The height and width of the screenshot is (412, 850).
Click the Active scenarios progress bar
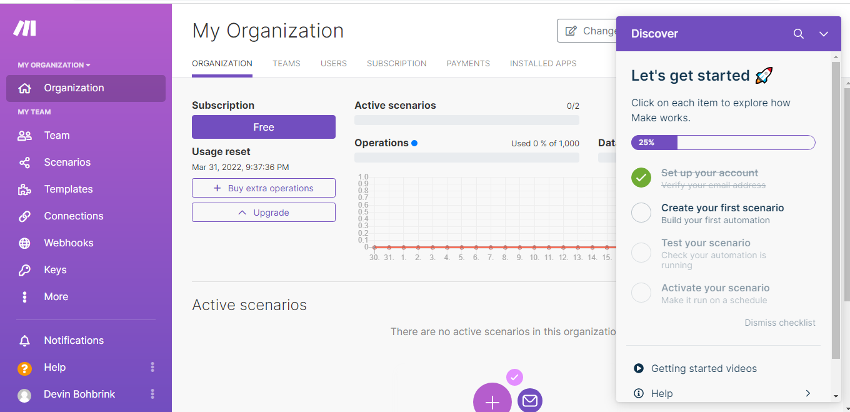(467, 120)
